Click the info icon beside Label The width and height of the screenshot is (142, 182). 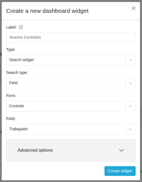tap(21, 27)
